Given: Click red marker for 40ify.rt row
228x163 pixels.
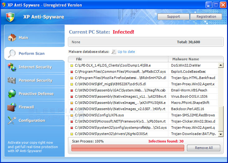Looking at the screenshot, I should coord(72,109).
